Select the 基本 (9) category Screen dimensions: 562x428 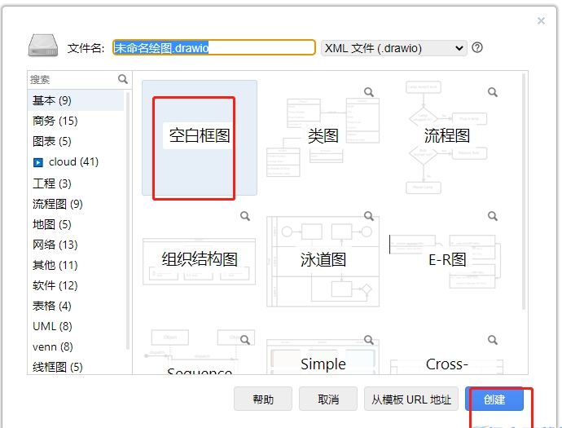52,100
